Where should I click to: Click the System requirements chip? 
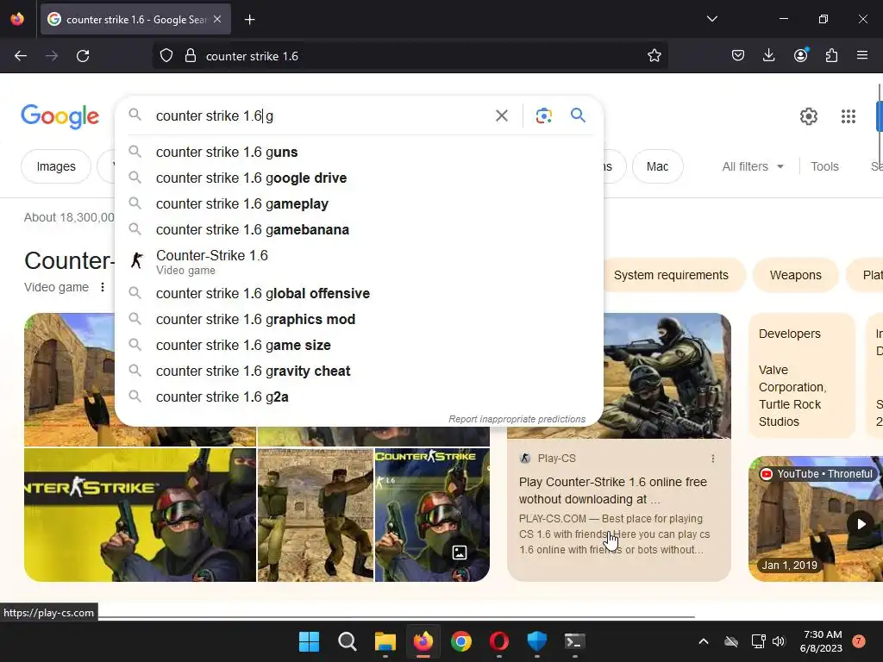[671, 275]
